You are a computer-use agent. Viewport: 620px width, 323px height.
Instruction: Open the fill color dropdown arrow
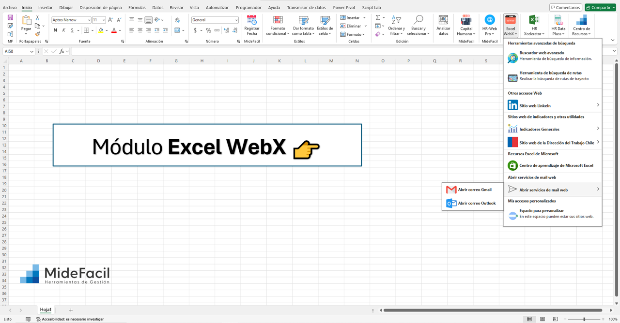107,30
